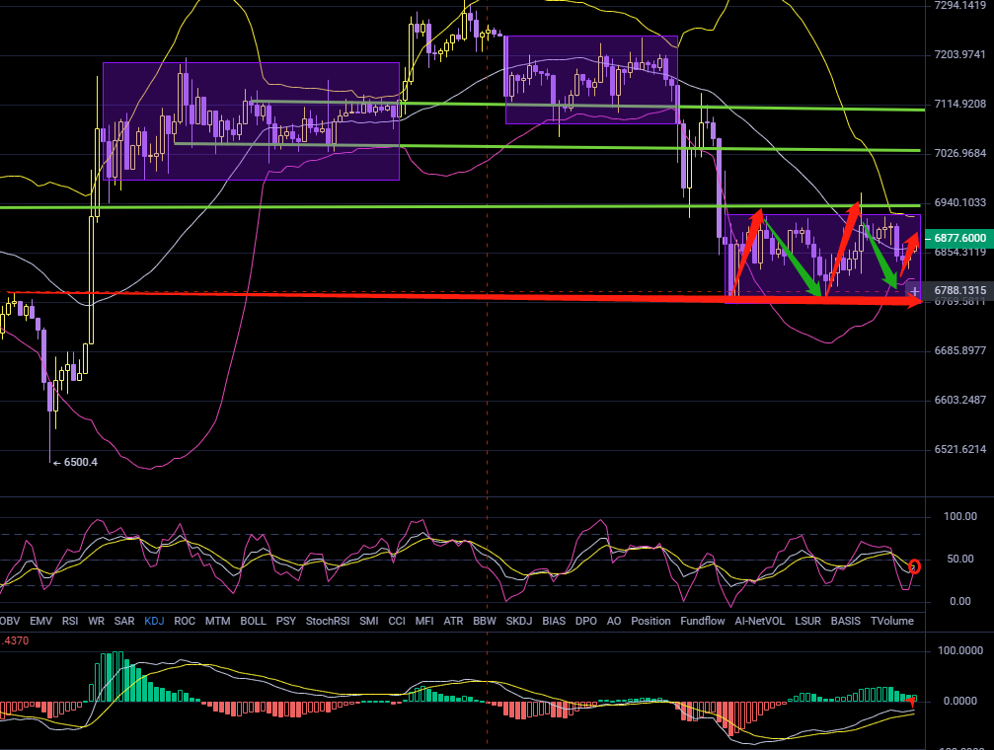Show the BASIS indicator
This screenshot has height=750, width=994.
(x=846, y=621)
